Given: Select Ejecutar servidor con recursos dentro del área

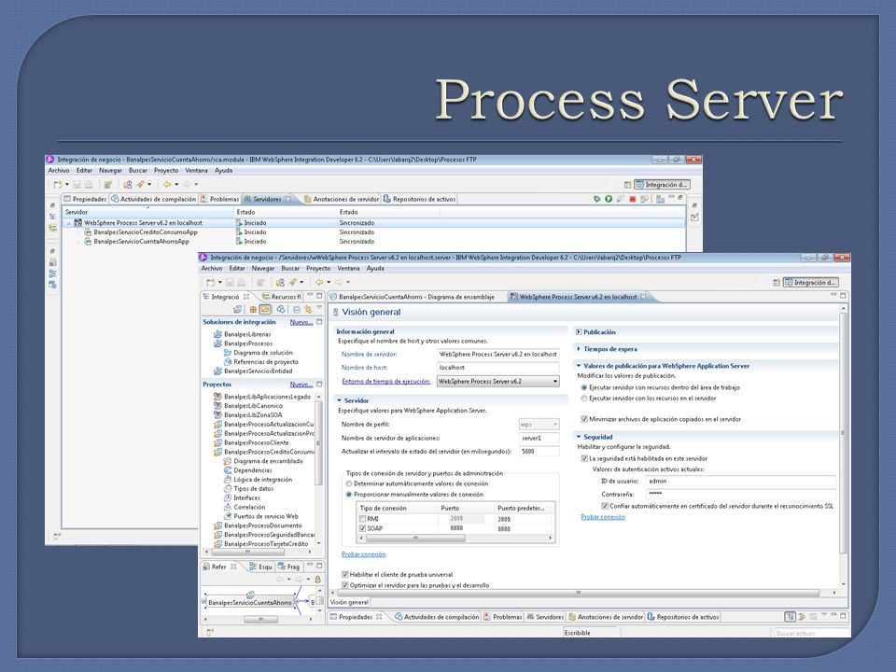Looking at the screenshot, I should tap(584, 387).
